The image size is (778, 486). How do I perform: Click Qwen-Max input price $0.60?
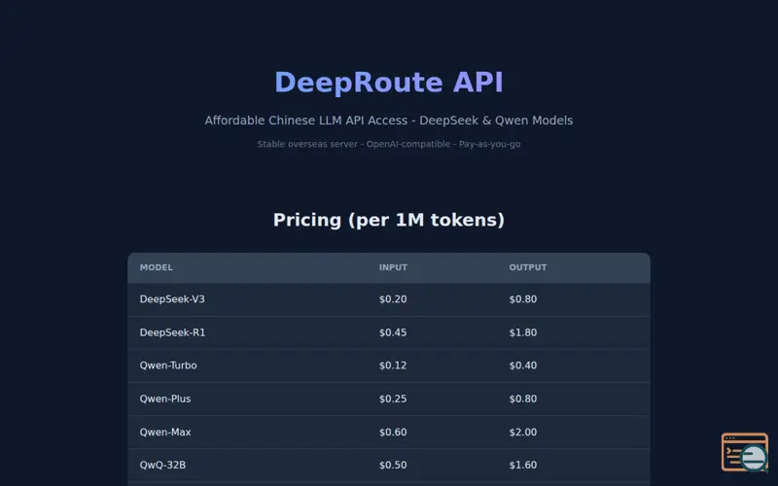point(393,432)
